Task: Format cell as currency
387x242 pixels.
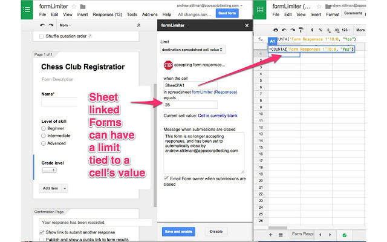Action: (312, 30)
